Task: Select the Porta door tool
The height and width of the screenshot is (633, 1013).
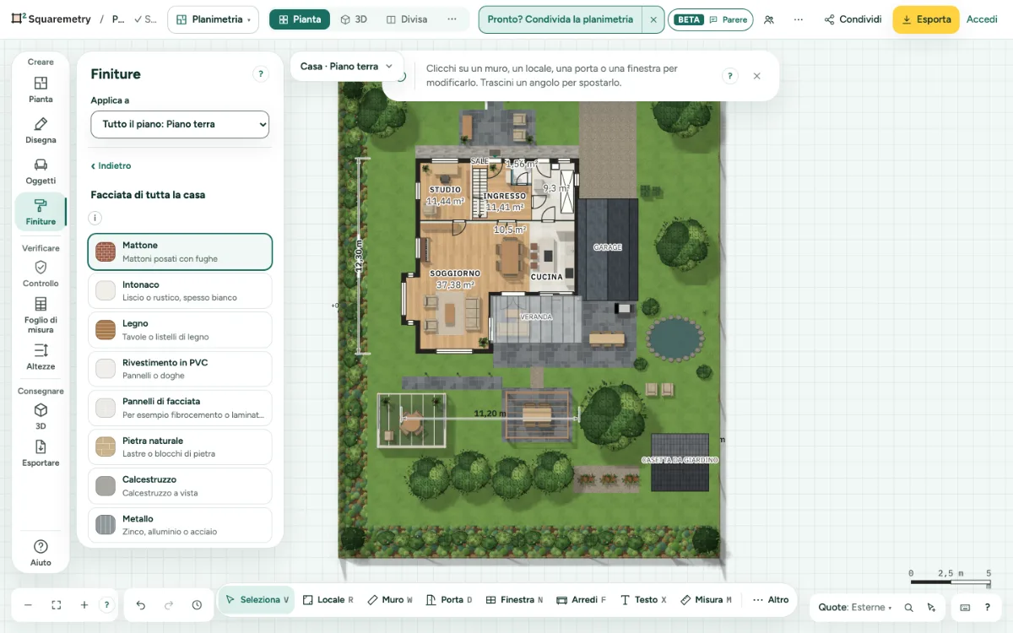Action: 449,600
